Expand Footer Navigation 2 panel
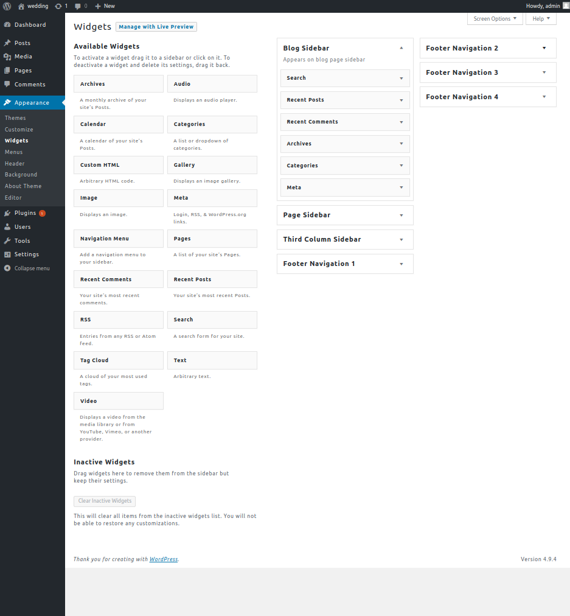 (x=544, y=48)
